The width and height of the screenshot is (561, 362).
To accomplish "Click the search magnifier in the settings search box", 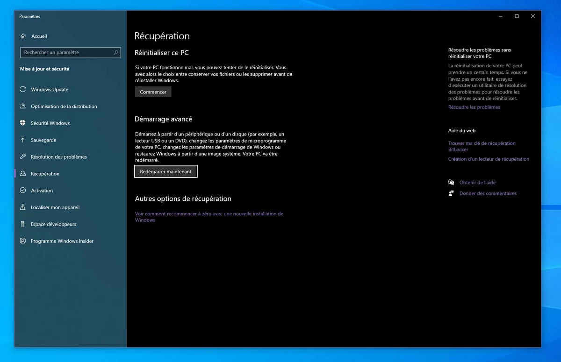I will 115,52.
